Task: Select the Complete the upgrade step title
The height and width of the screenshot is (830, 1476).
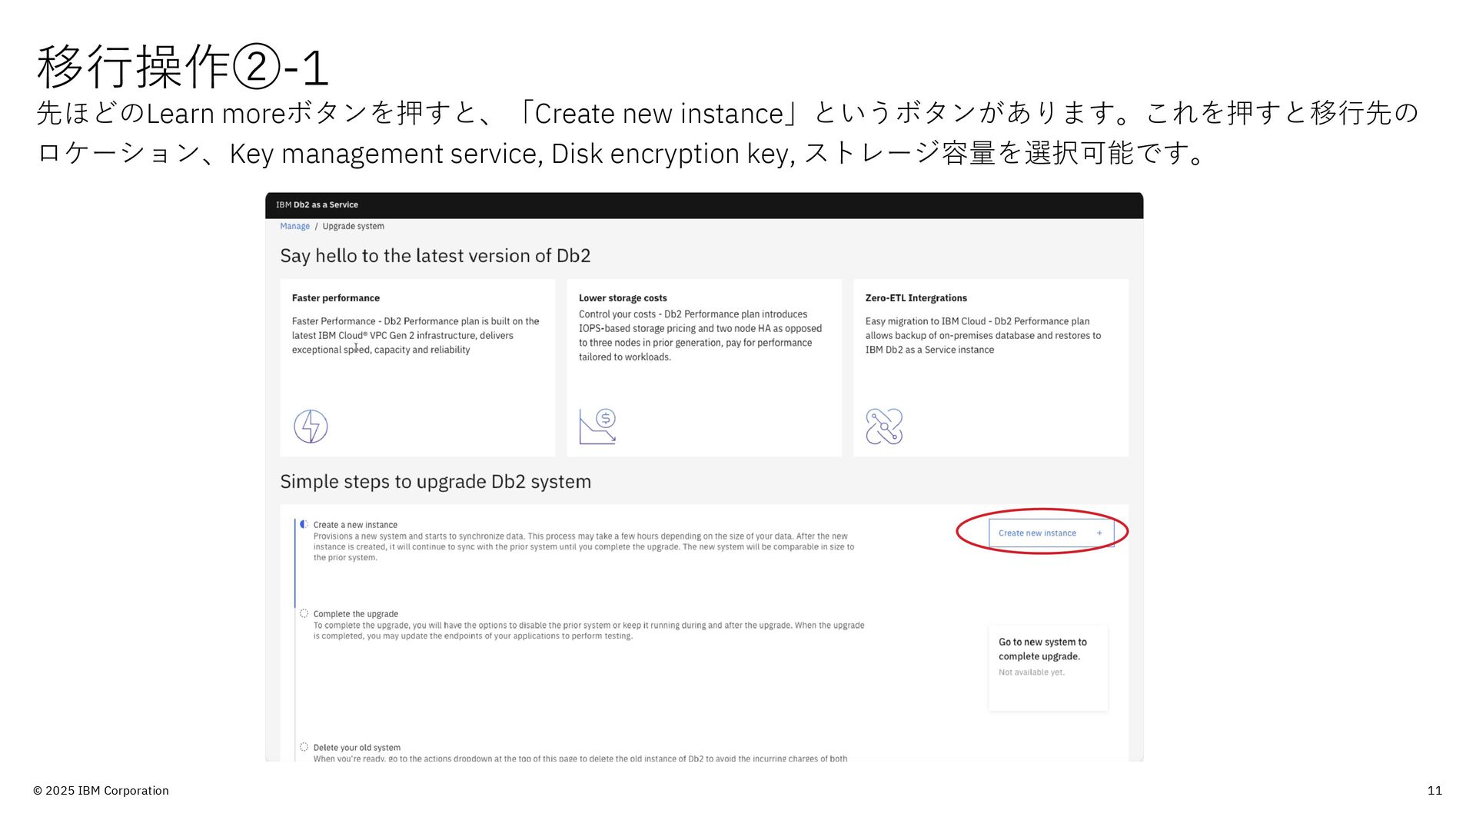Action: coord(355,614)
